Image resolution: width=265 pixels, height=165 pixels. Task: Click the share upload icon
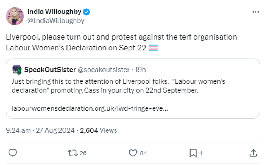click(x=253, y=153)
